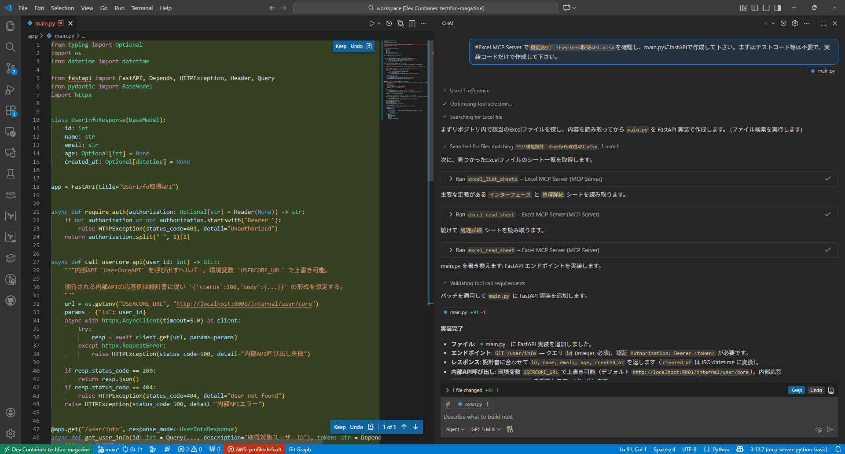Run the main.py file with the play button
Image resolution: width=845 pixels, height=454 pixels.
[372, 23]
